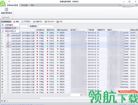Expand the 打印预览 dropdown arrow
The image size is (138, 105).
[31, 22]
